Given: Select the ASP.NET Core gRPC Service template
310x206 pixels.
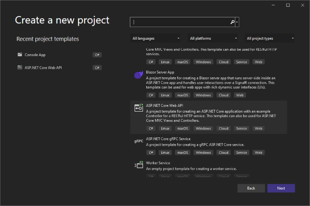Looking at the screenshot, I should click(x=209, y=146).
